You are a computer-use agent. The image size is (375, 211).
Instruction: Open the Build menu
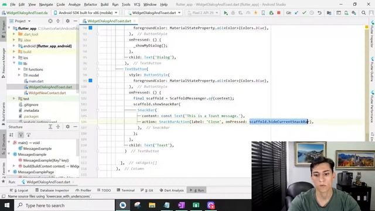pyautogui.click(x=104, y=4)
